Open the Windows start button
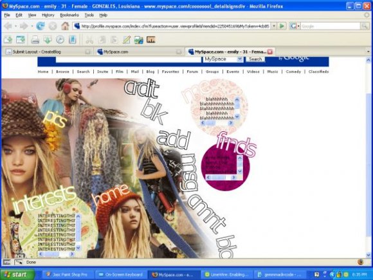The width and height of the screenshot is (373, 280). click(x=17, y=274)
